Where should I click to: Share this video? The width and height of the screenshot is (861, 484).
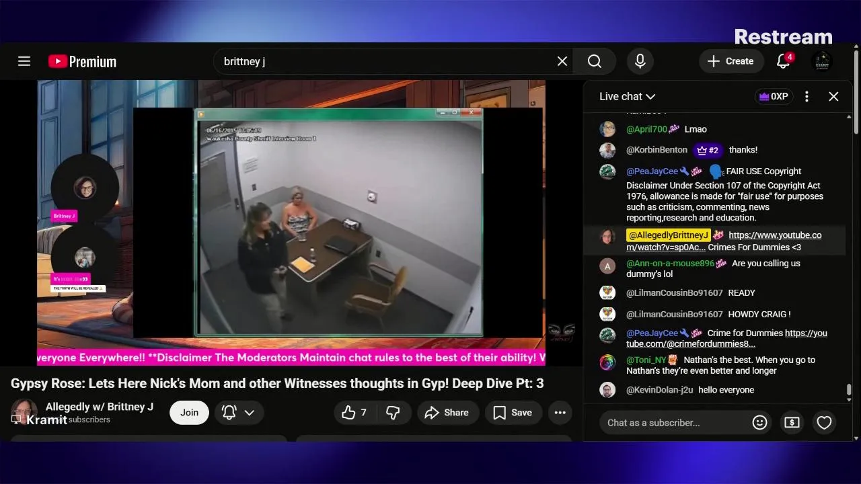(448, 413)
